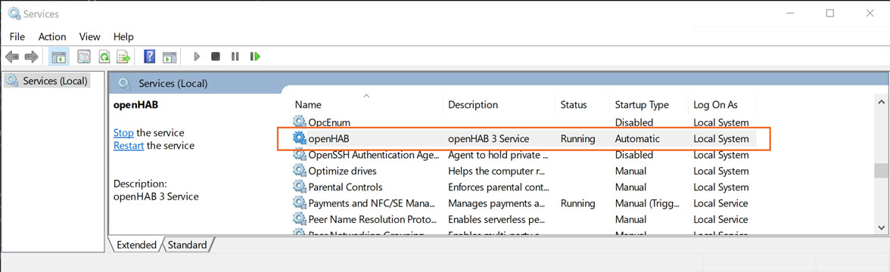Image resolution: width=890 pixels, height=272 pixels.
Task: Click the scrollbar up arrow
Action: [x=881, y=103]
